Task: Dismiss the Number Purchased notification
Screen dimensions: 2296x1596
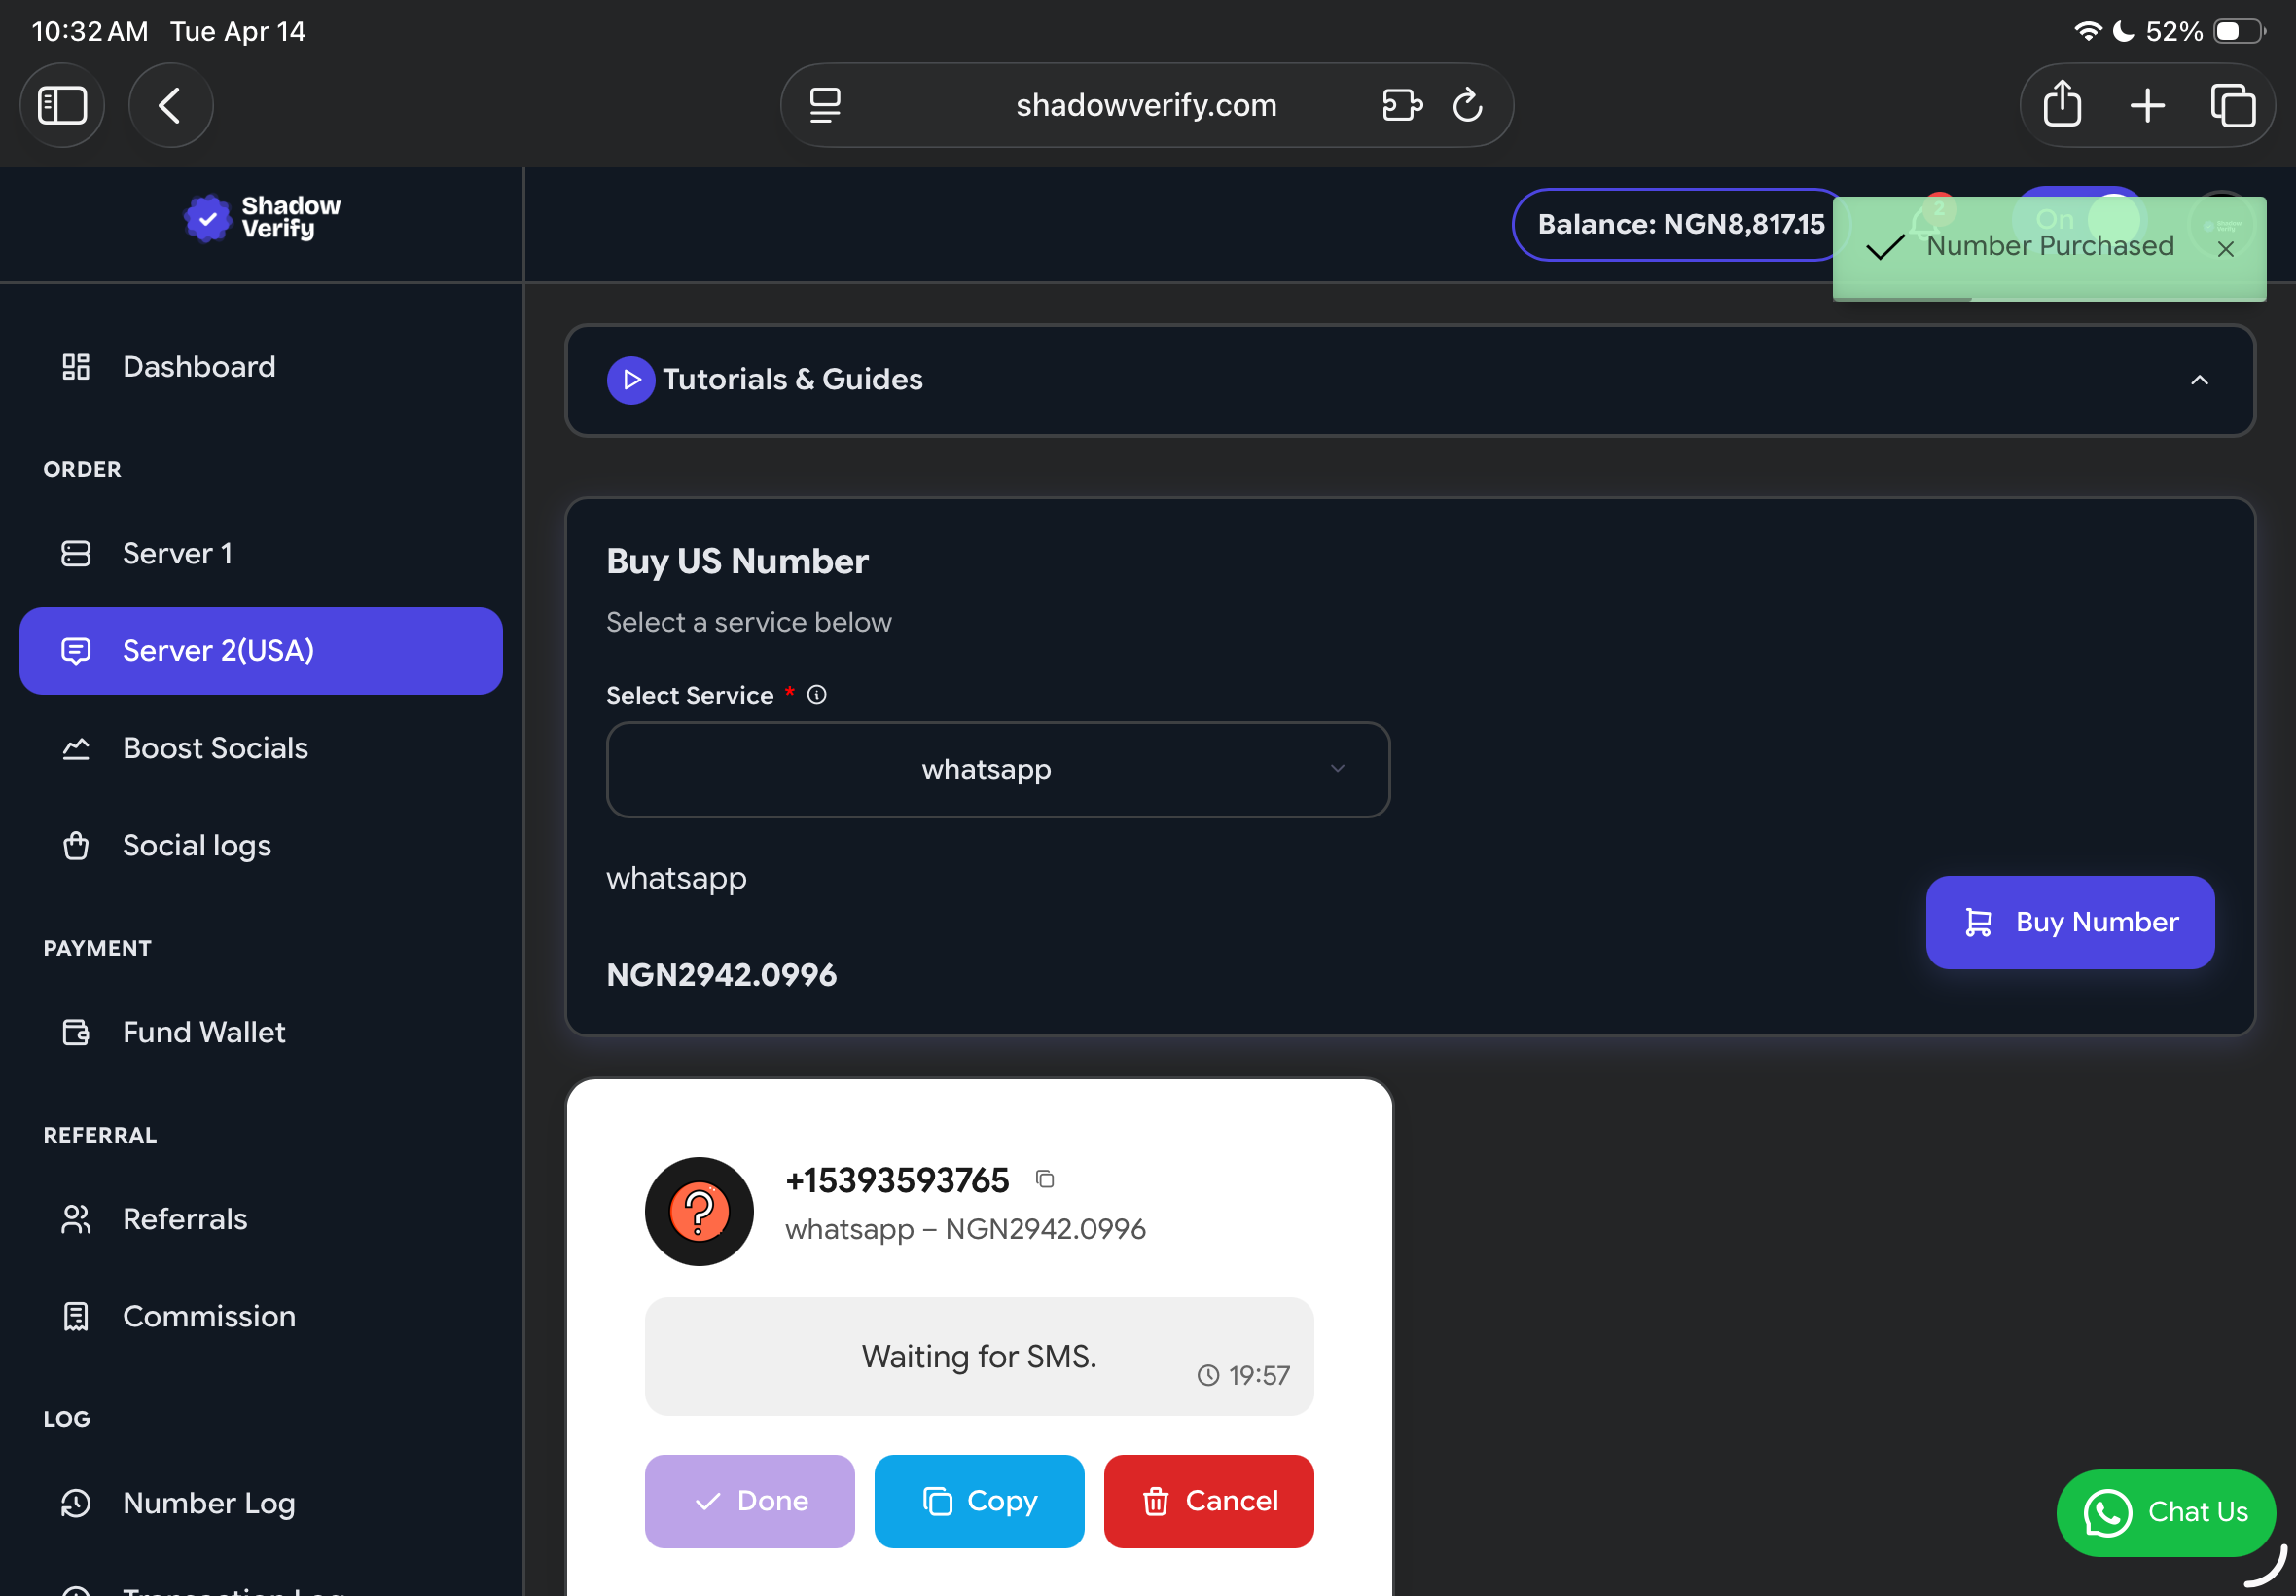Action: pos(2226,249)
